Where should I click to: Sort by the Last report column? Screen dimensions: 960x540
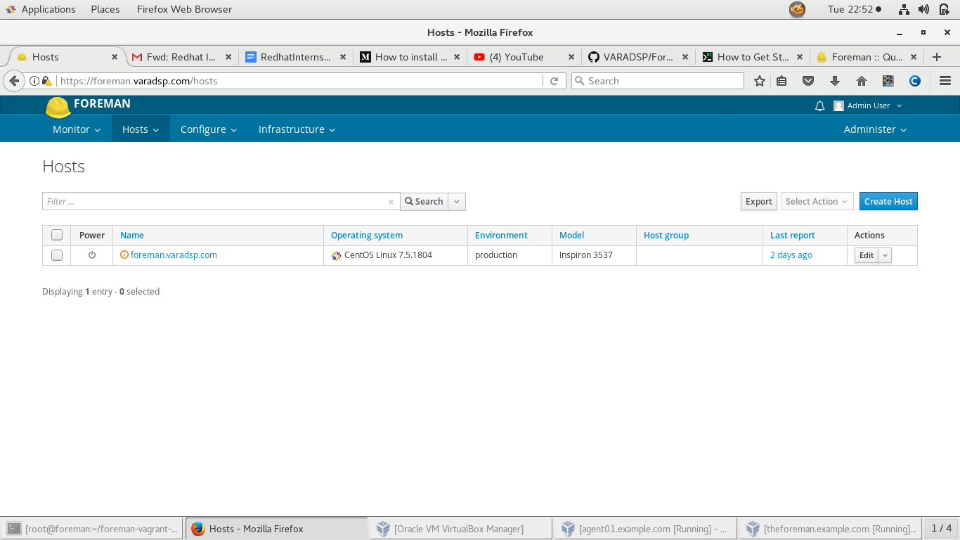(x=793, y=236)
